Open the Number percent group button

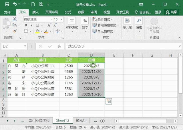click(85, 24)
